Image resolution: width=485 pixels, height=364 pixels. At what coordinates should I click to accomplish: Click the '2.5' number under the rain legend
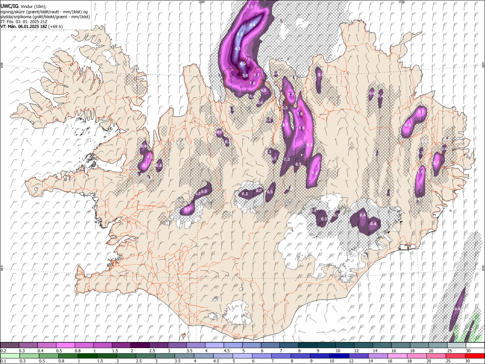[x=139, y=361]
